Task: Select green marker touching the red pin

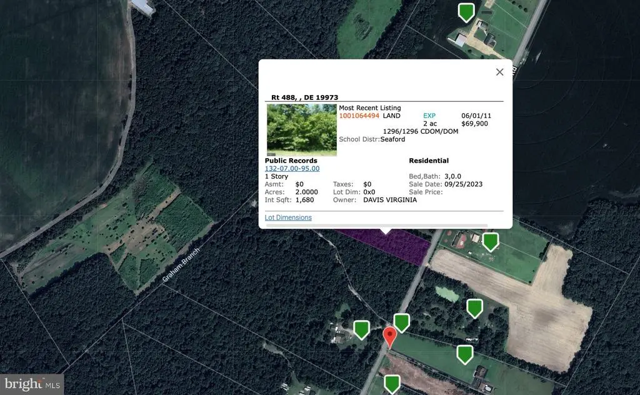Action: click(402, 322)
